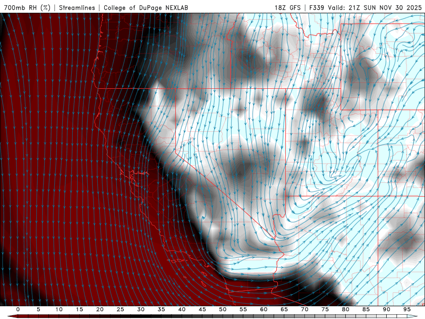Click the "Valid: 21Z SUN NOV 30 2025" text
425x319 pixels.
pyautogui.click(x=375, y=7)
